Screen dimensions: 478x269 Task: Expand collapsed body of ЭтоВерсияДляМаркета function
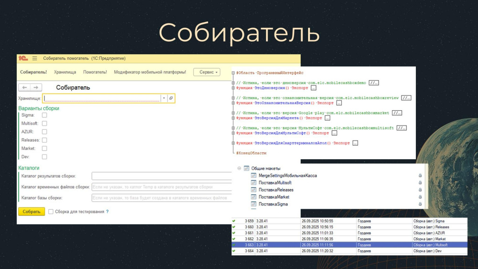(327, 118)
